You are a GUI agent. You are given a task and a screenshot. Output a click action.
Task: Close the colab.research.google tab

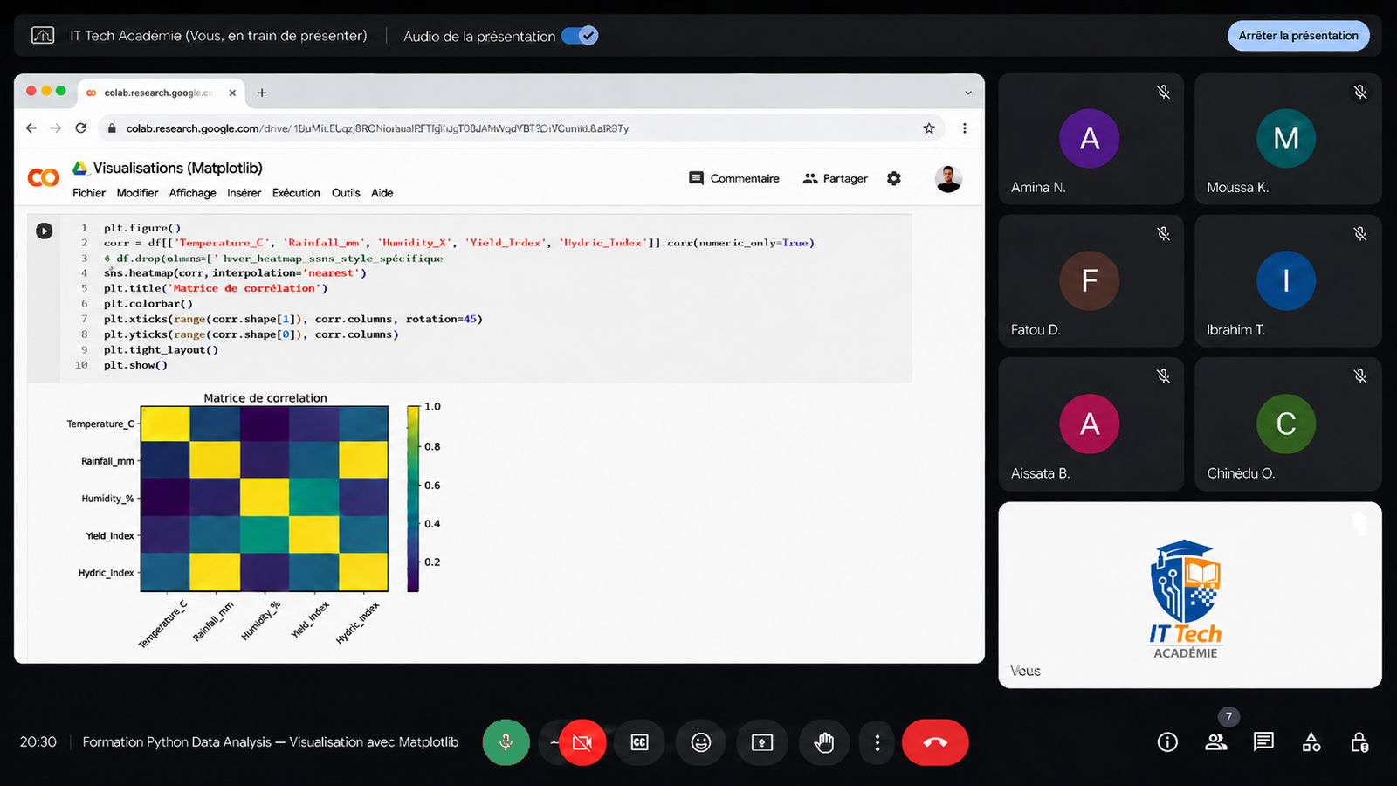tap(232, 93)
